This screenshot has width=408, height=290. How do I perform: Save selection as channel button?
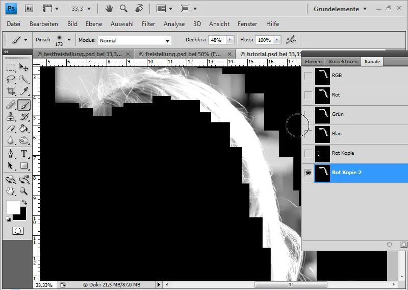click(x=403, y=245)
